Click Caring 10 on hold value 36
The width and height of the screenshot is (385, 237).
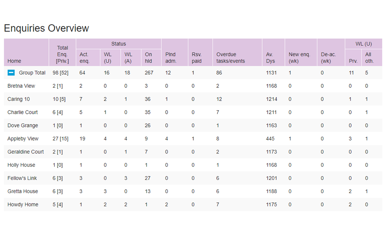tap(147, 99)
